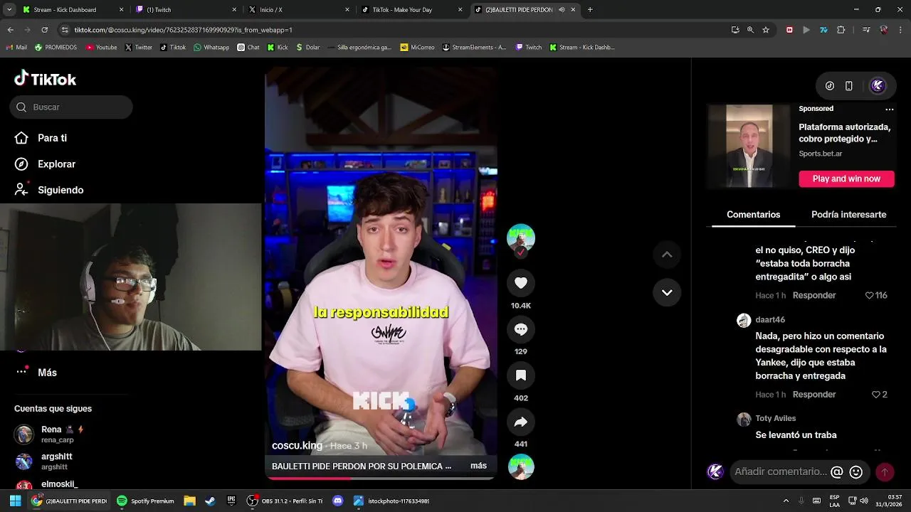Focus the Buscar search field
Image resolution: width=911 pixels, height=512 pixels.
[71, 107]
